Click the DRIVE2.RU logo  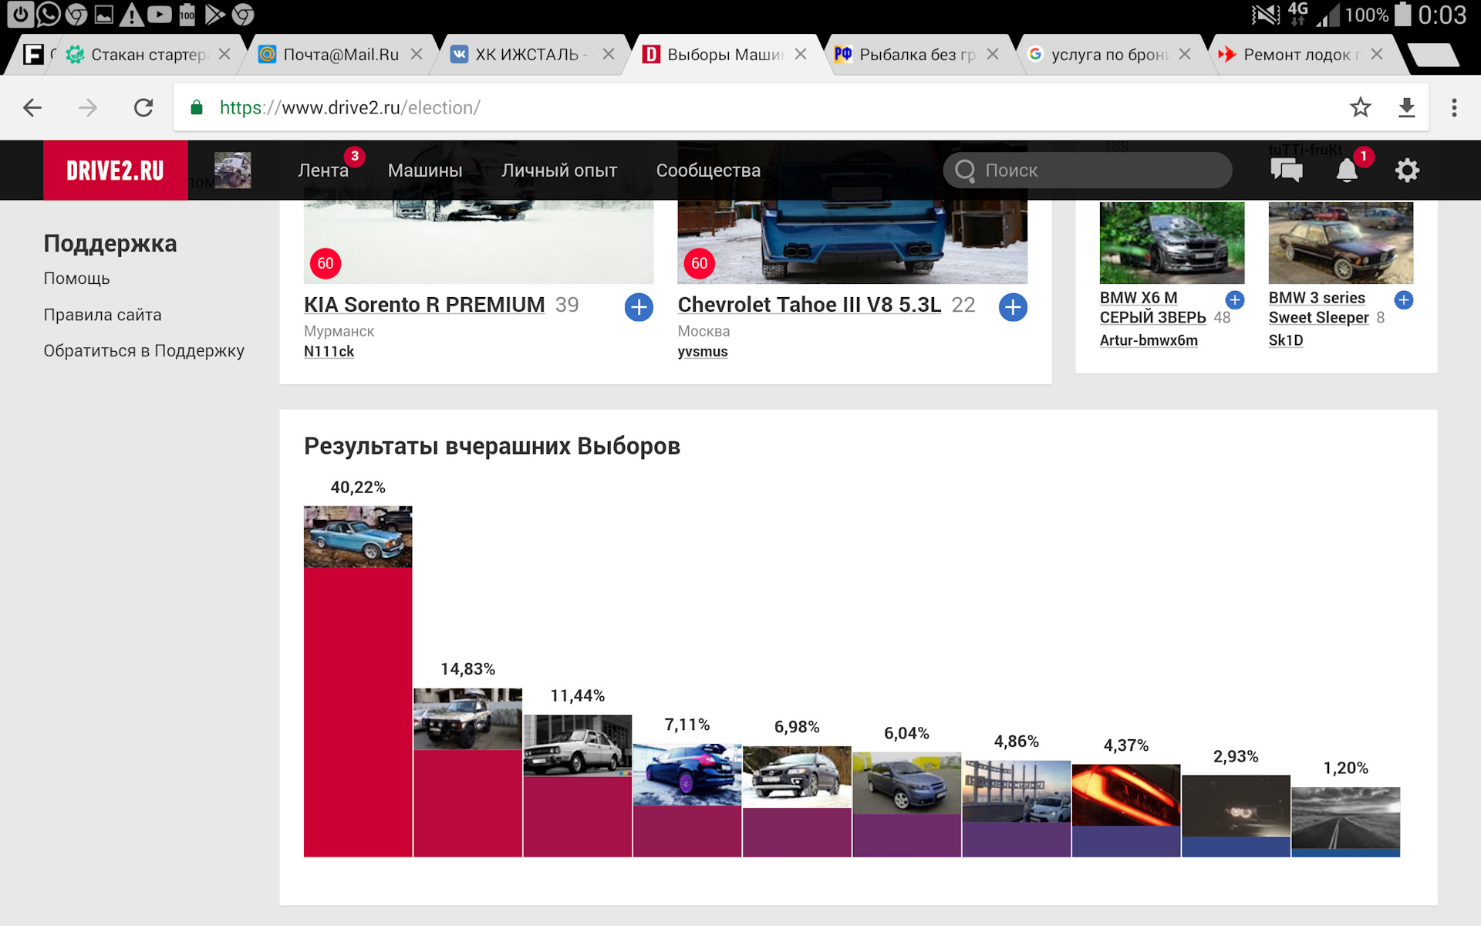[x=115, y=171]
